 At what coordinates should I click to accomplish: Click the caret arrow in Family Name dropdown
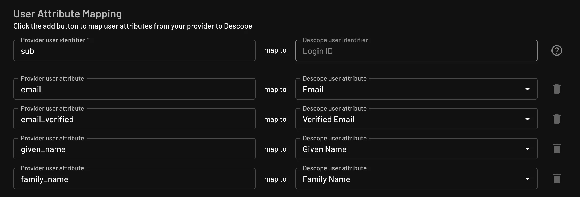(527, 179)
